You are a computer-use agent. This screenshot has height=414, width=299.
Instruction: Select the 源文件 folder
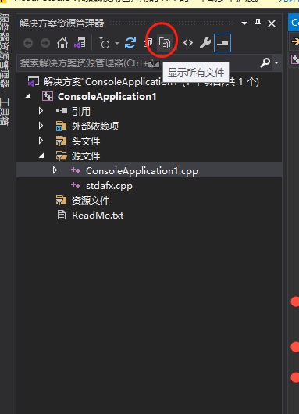tap(86, 155)
